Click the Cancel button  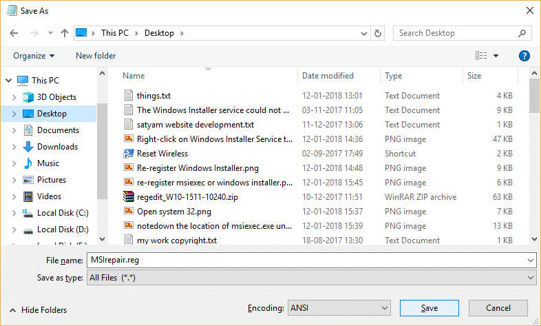coord(498,308)
